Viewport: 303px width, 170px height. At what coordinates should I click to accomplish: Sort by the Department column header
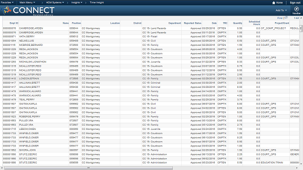175,23
